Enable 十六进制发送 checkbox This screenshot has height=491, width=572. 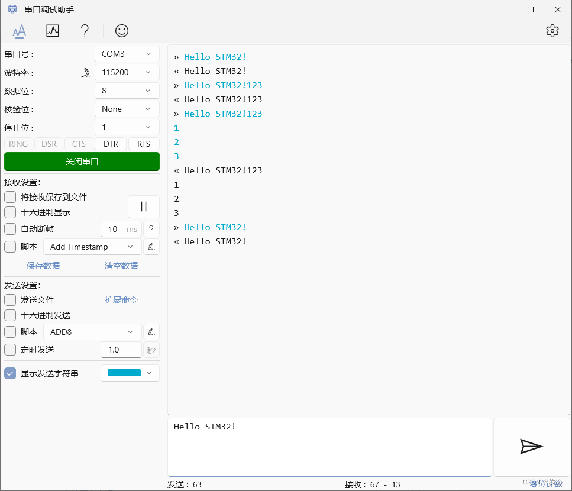pyautogui.click(x=10, y=315)
